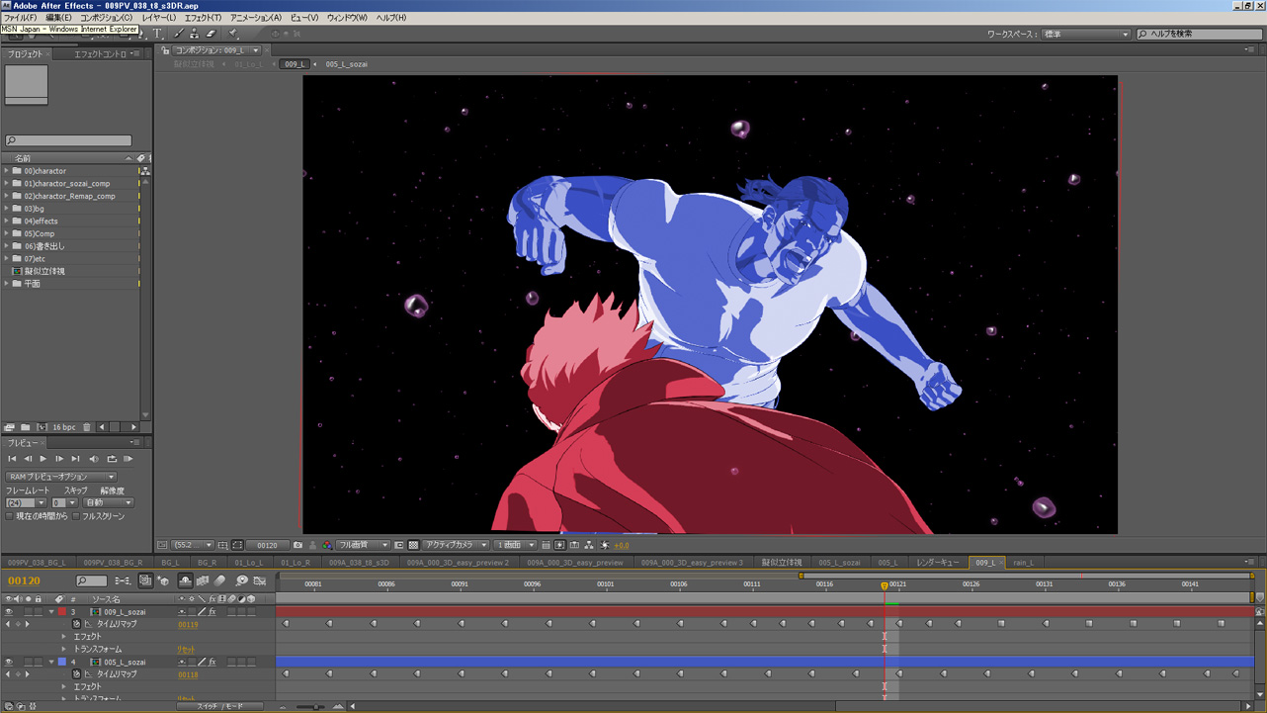Toggle Draft 3D icon in timeline
The width and height of the screenshot is (1267, 713).
point(163,580)
